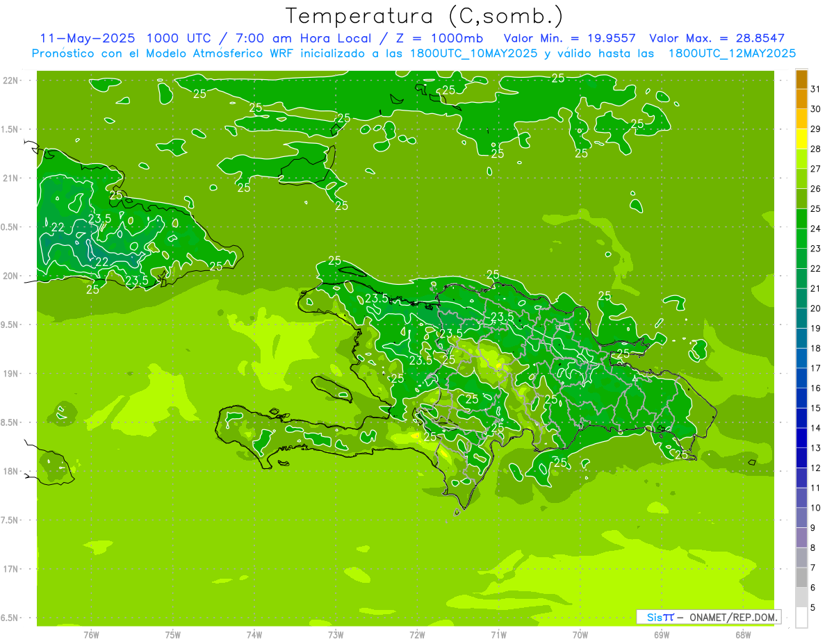Screen dimensions: 834x644
Task: Pick the orange legend band between 30 and 31
Action: (x=801, y=99)
